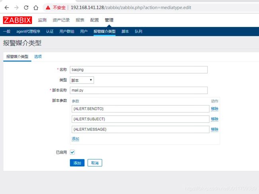Click the {ALERT.SUBJECT} parameter field
Viewport: 259px width, 194px height.
[x=140, y=119]
